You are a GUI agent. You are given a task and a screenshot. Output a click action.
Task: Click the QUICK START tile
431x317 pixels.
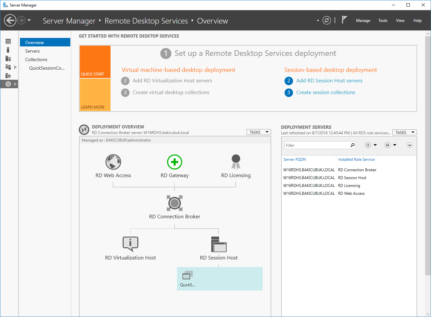click(x=95, y=62)
